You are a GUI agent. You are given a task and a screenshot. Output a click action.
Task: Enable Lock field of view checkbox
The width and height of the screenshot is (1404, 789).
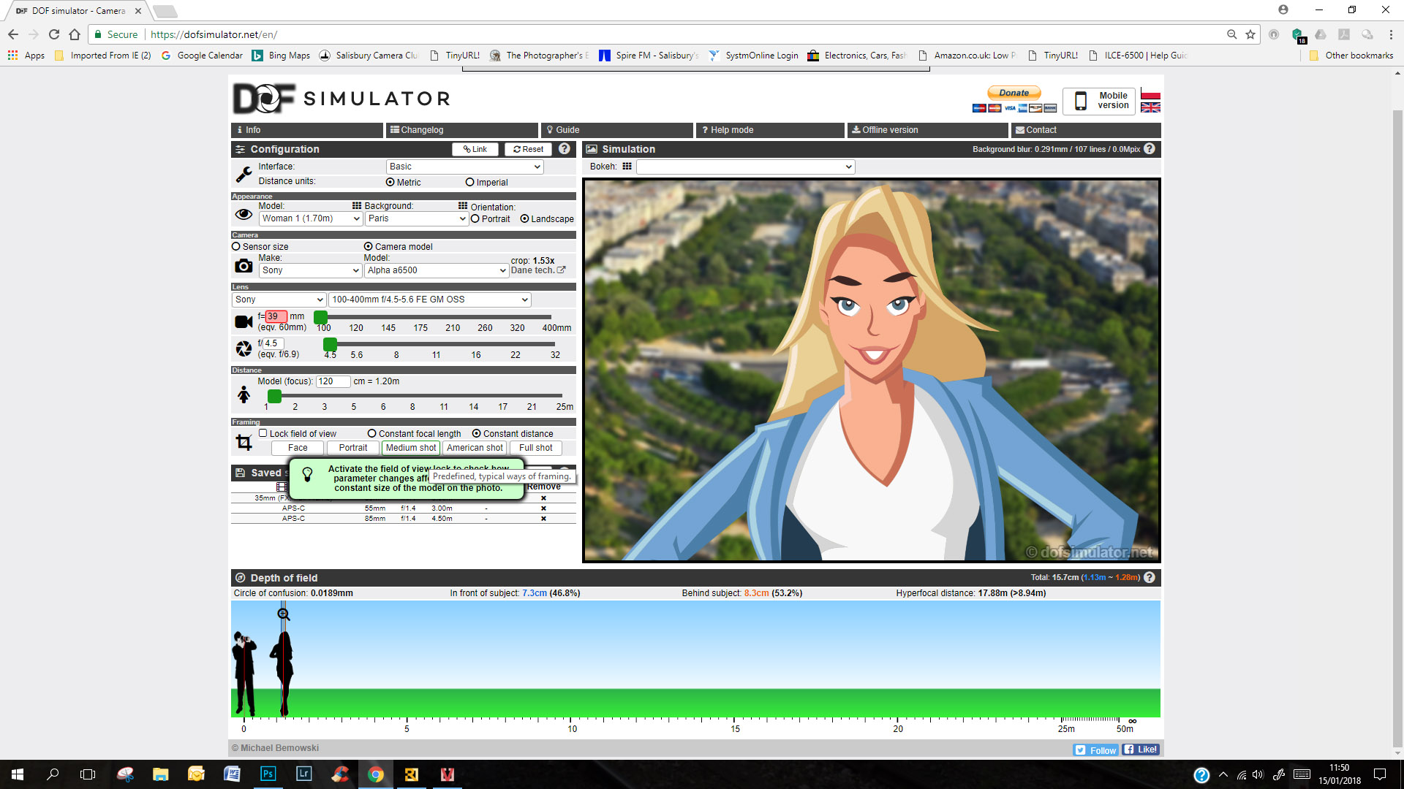(263, 433)
